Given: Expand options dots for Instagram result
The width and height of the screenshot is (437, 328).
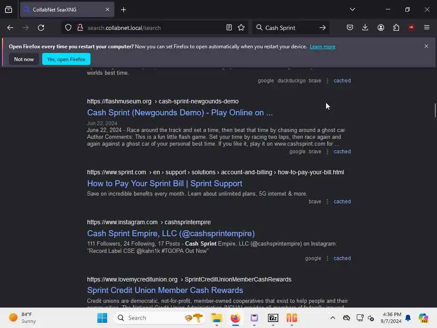Looking at the screenshot, I should coord(327,258).
